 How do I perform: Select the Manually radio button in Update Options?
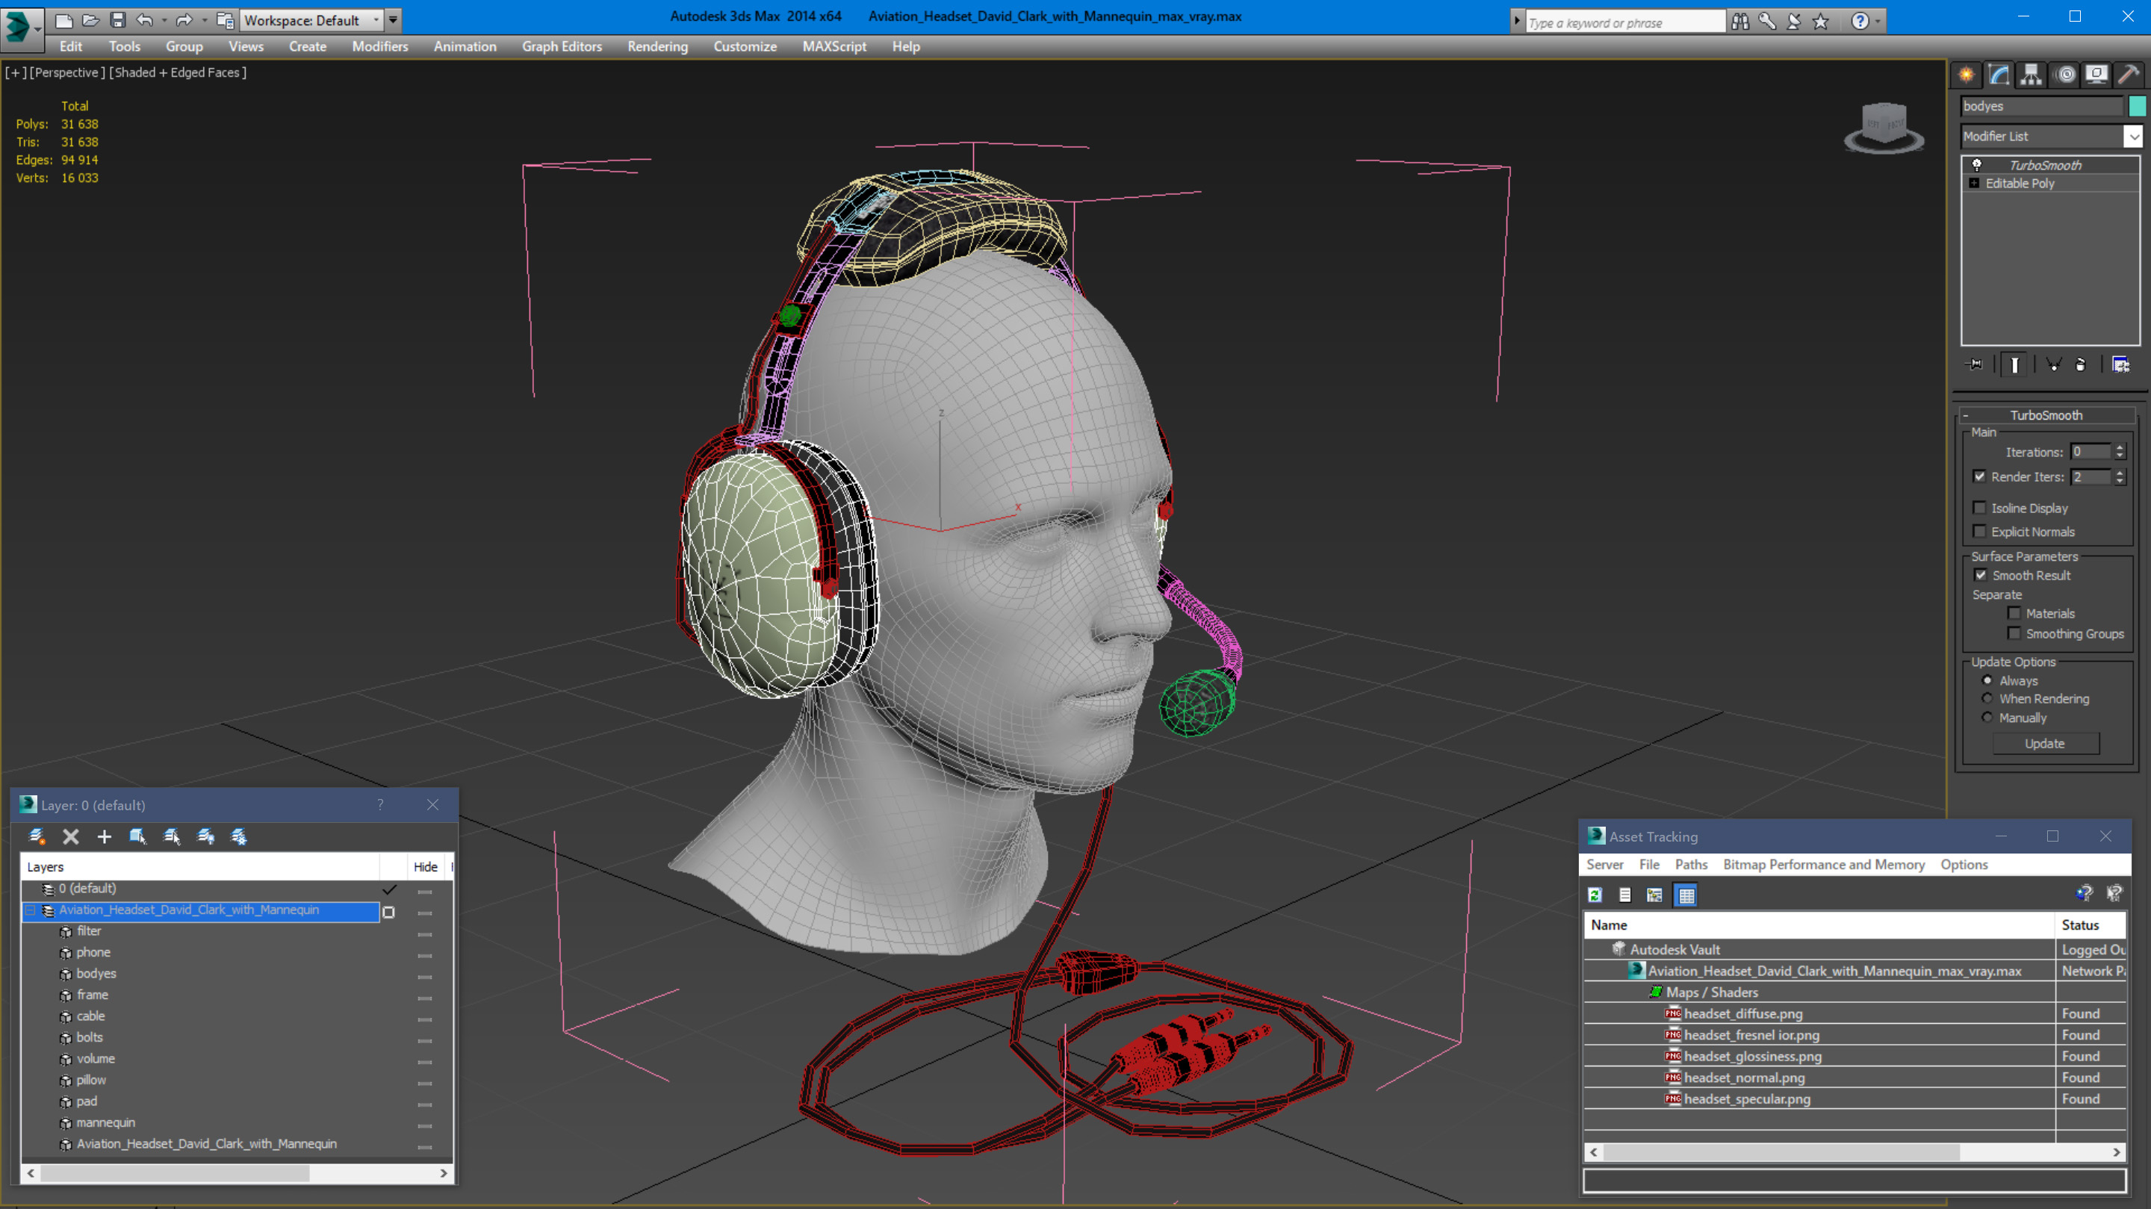click(1987, 717)
